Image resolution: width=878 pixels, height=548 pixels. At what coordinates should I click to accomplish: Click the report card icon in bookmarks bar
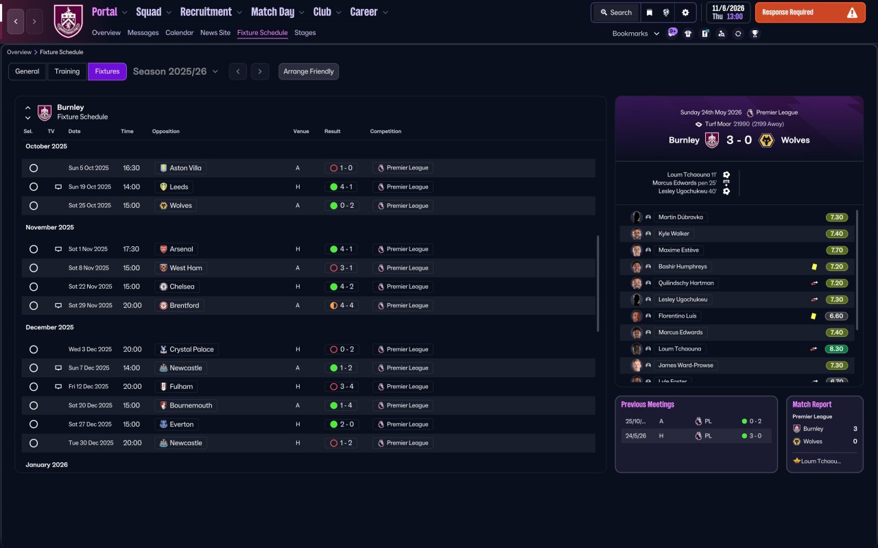pos(704,34)
